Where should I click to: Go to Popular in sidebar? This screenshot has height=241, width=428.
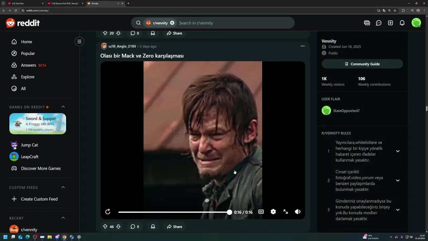pos(28,54)
